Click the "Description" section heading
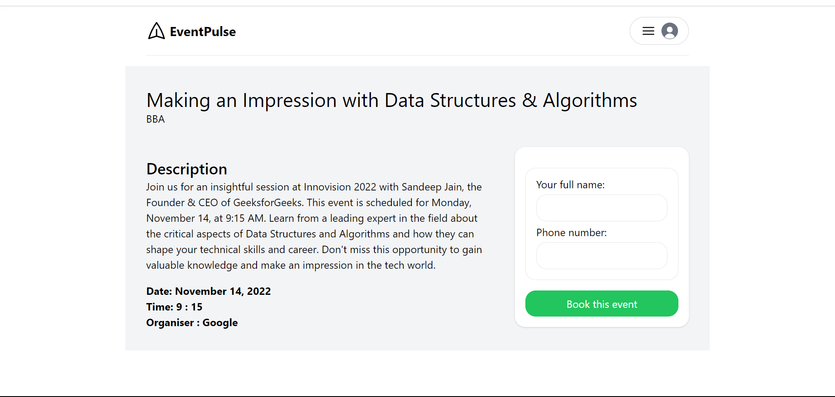 pyautogui.click(x=187, y=169)
